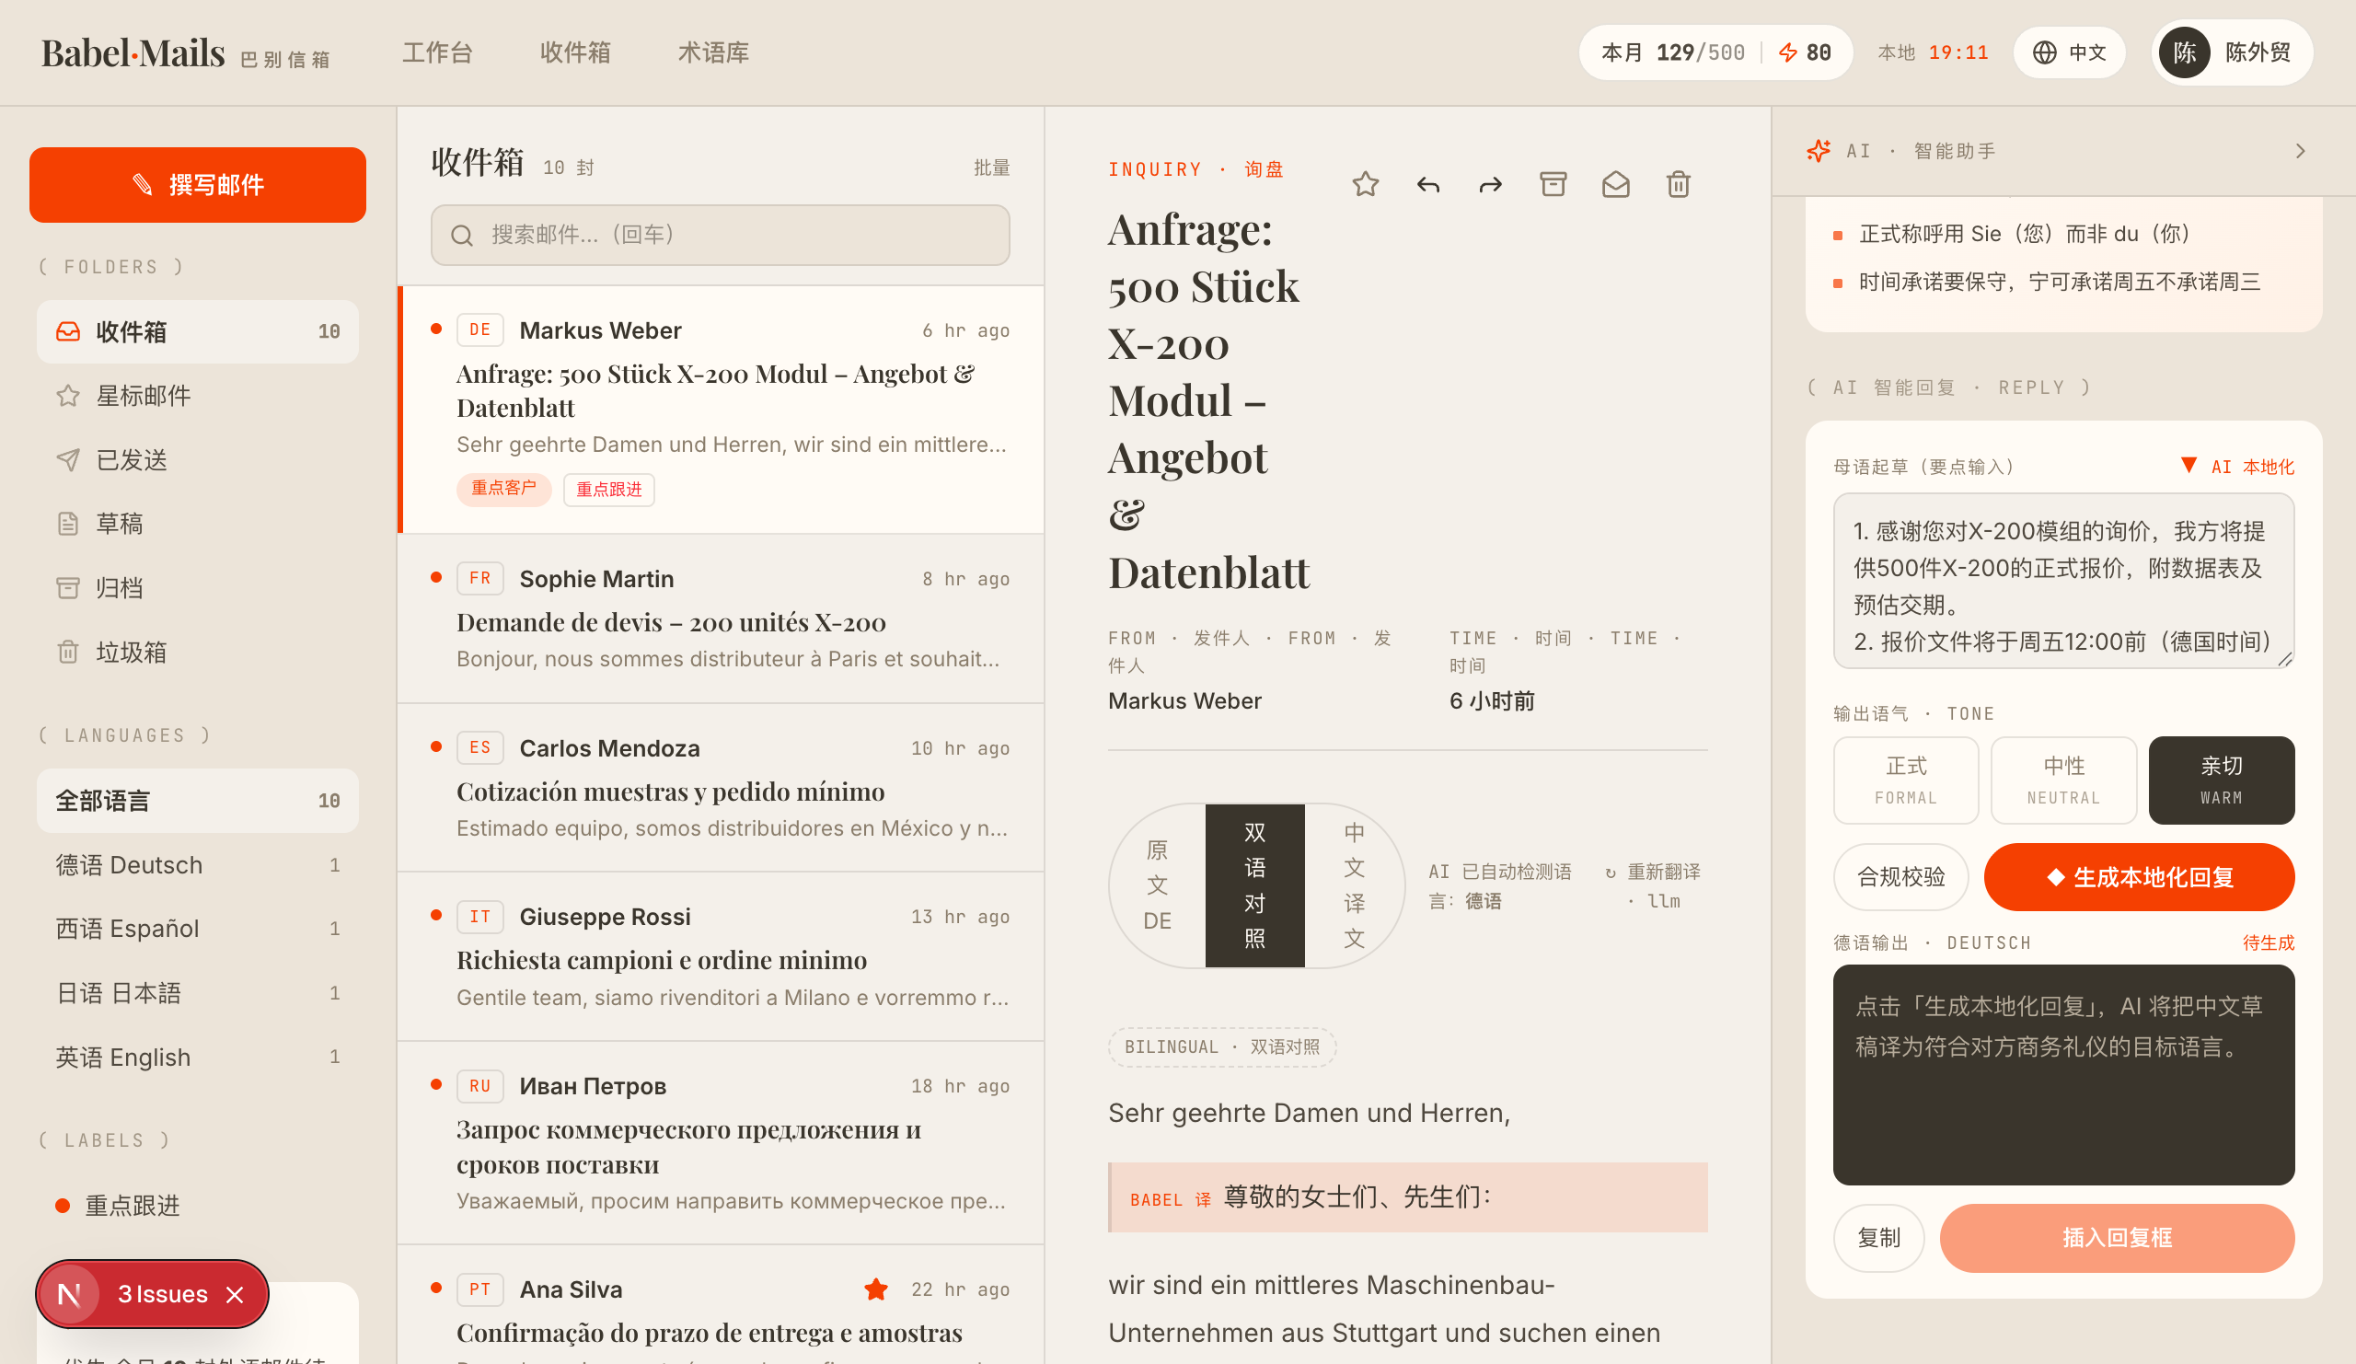Click the forward arrow icon
Image resolution: width=2356 pixels, height=1364 pixels.
tap(1490, 184)
